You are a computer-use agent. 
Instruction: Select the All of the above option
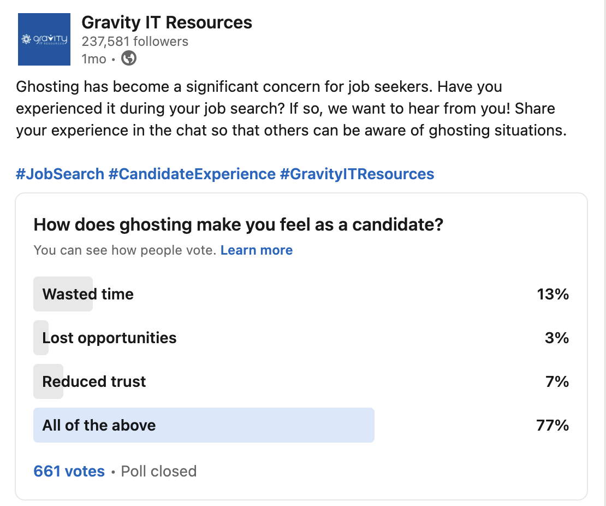[x=301, y=425]
